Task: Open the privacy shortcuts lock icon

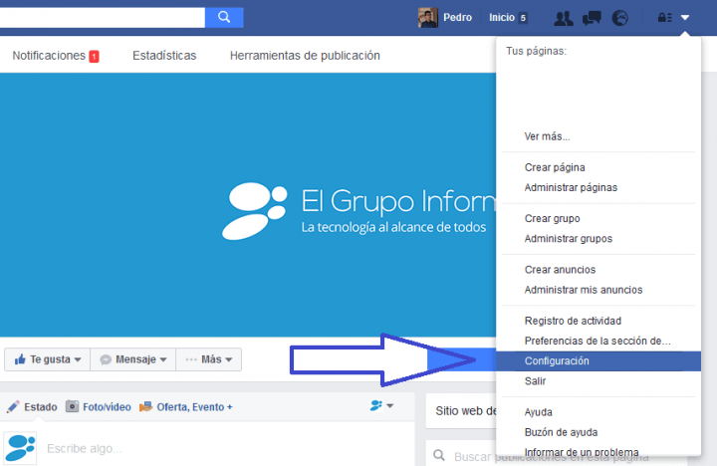Action: [664, 18]
